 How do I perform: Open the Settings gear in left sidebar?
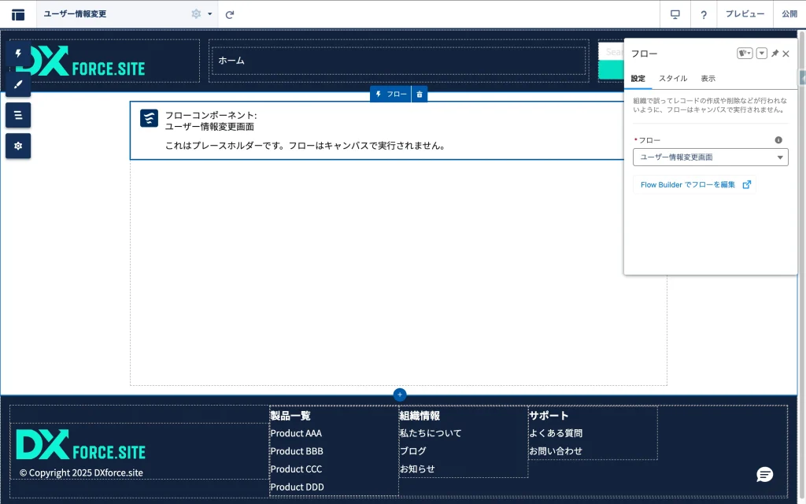[x=18, y=146]
